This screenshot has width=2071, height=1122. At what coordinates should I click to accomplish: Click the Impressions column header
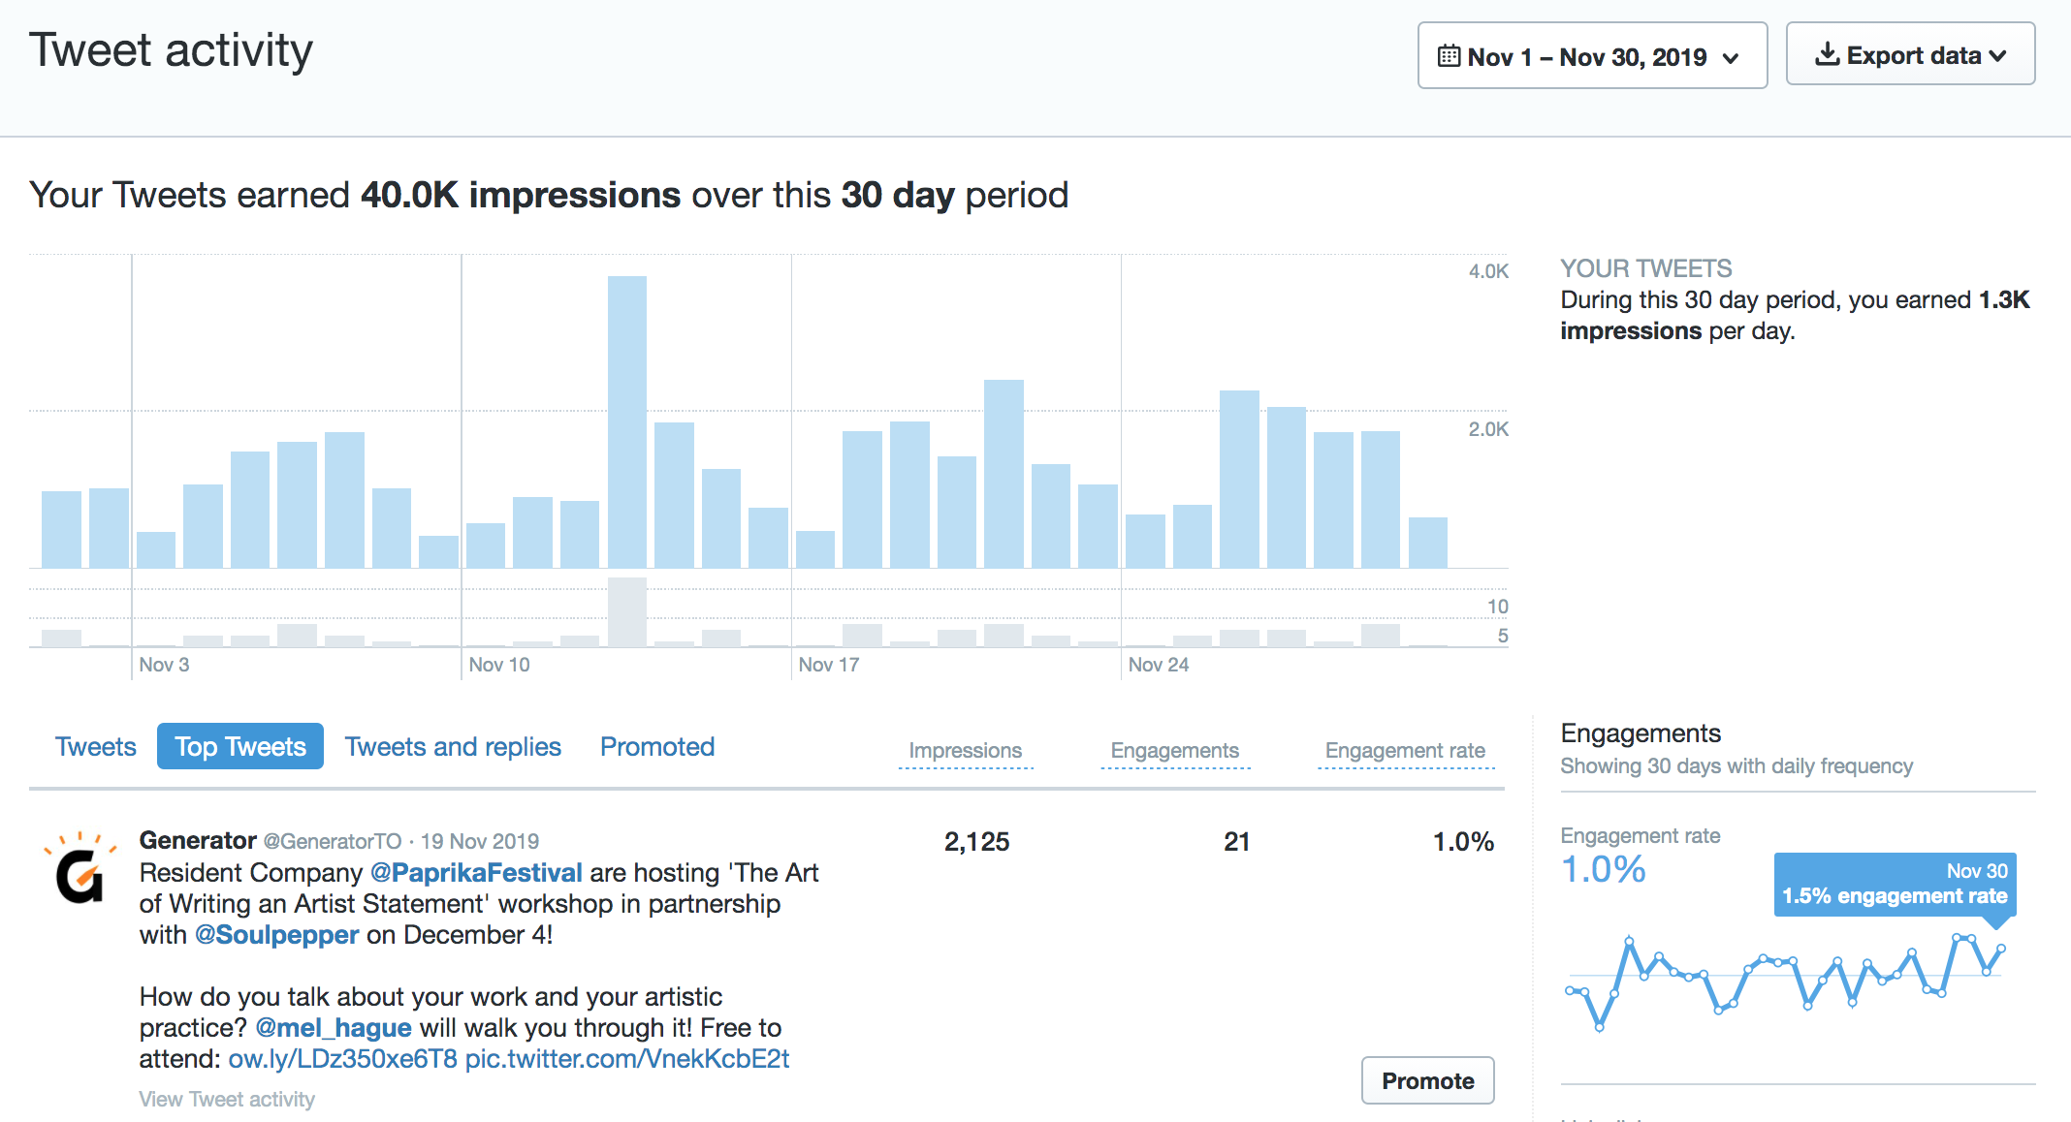click(965, 750)
